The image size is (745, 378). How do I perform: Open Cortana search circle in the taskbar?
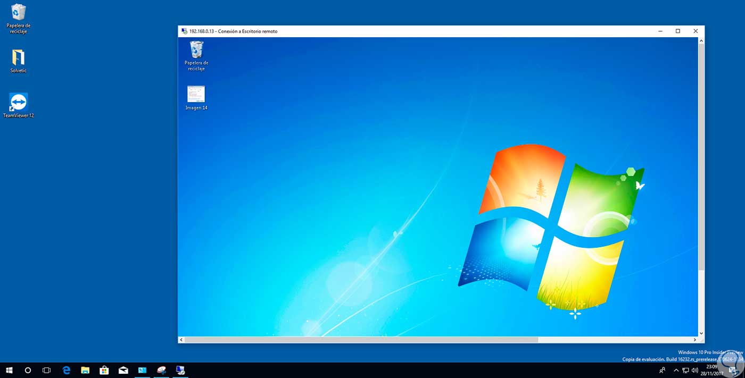pyautogui.click(x=28, y=370)
